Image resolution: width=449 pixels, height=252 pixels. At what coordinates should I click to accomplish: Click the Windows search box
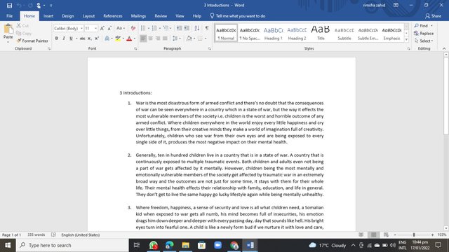tap(72, 245)
